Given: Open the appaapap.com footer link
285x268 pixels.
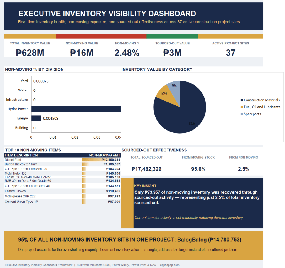Looking at the screenshot, I should 170,265.
